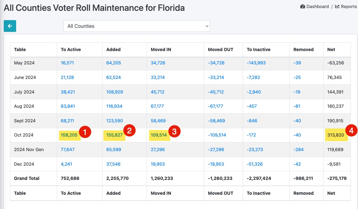Click July 2024 Moved OUT value -45,712
Viewport: 358px width, 209px height.
pos(216,92)
